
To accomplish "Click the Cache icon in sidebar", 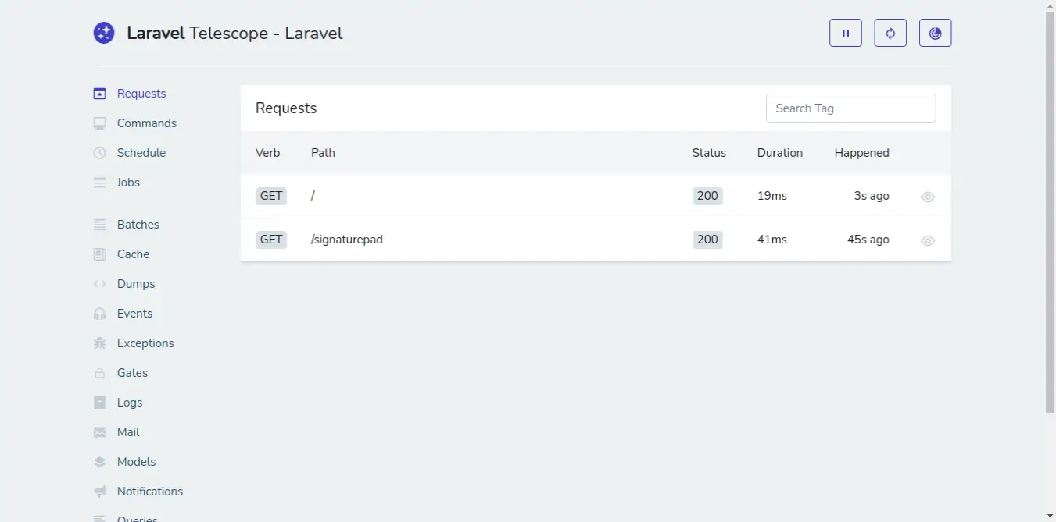I will pos(99,254).
